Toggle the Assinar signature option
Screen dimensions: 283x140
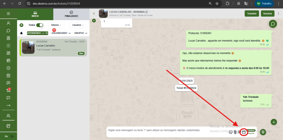coord(251,130)
